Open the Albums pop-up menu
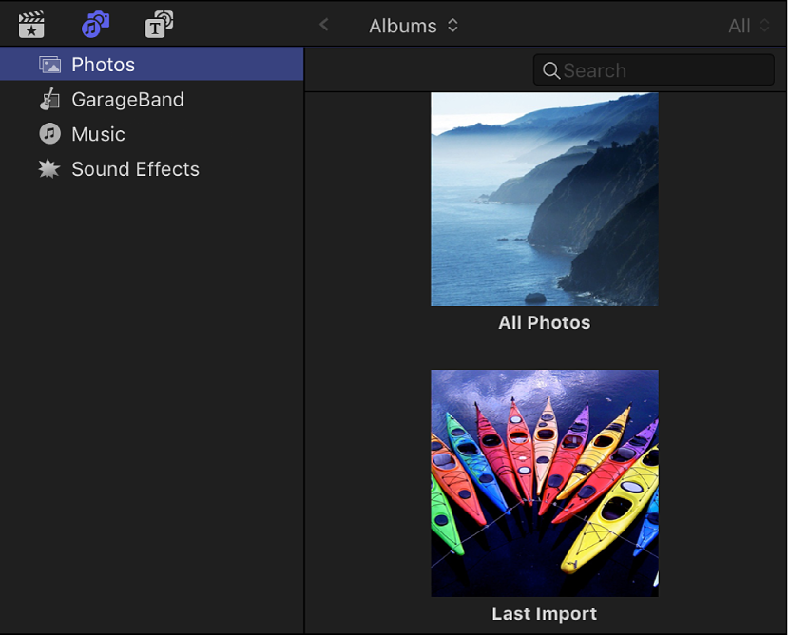The image size is (789, 637). point(414,26)
